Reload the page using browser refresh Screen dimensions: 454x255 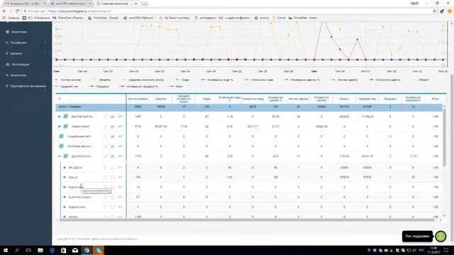tap(17, 11)
